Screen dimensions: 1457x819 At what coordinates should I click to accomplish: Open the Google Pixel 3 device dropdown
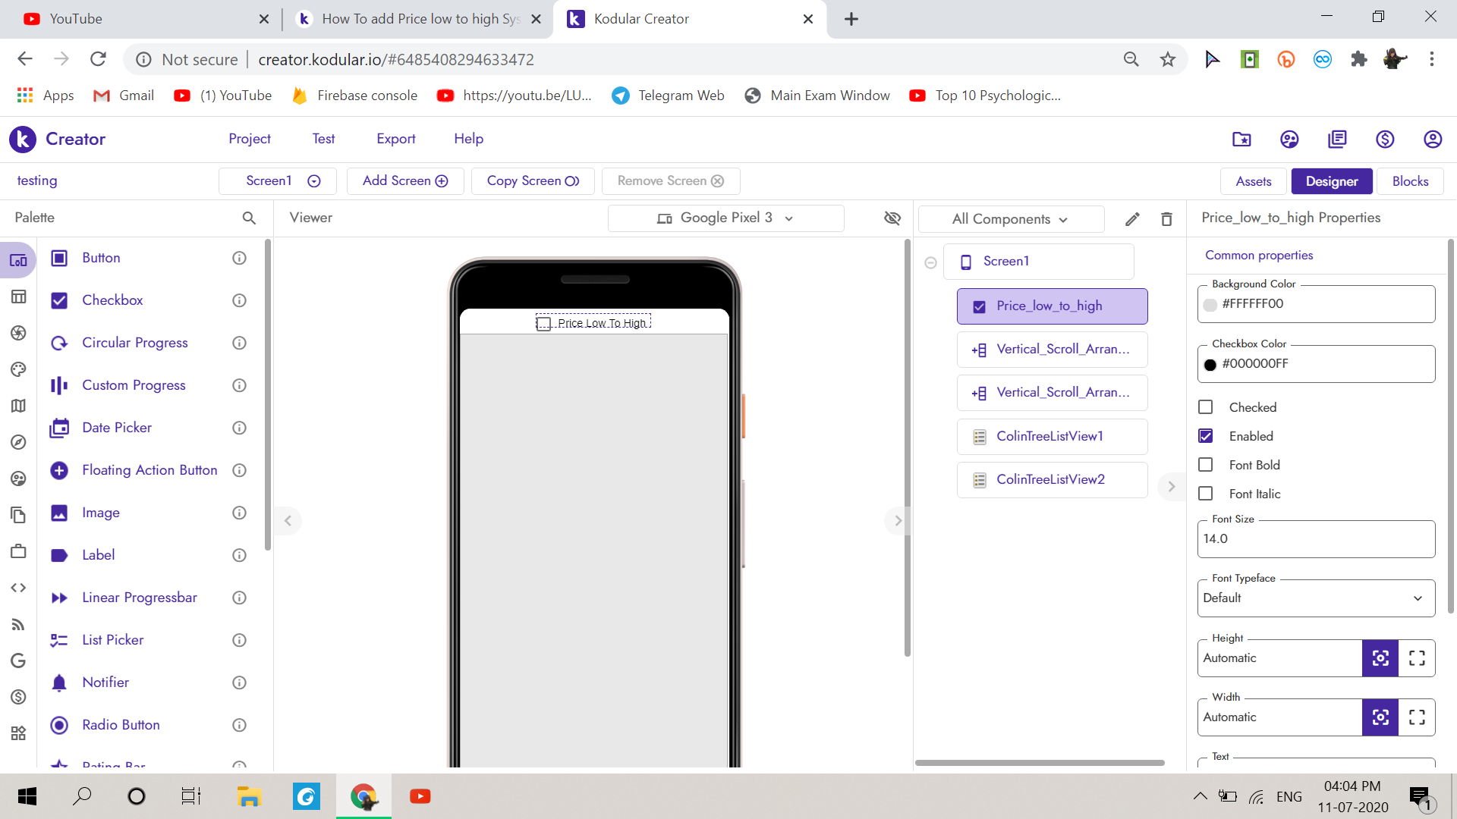[x=725, y=218]
